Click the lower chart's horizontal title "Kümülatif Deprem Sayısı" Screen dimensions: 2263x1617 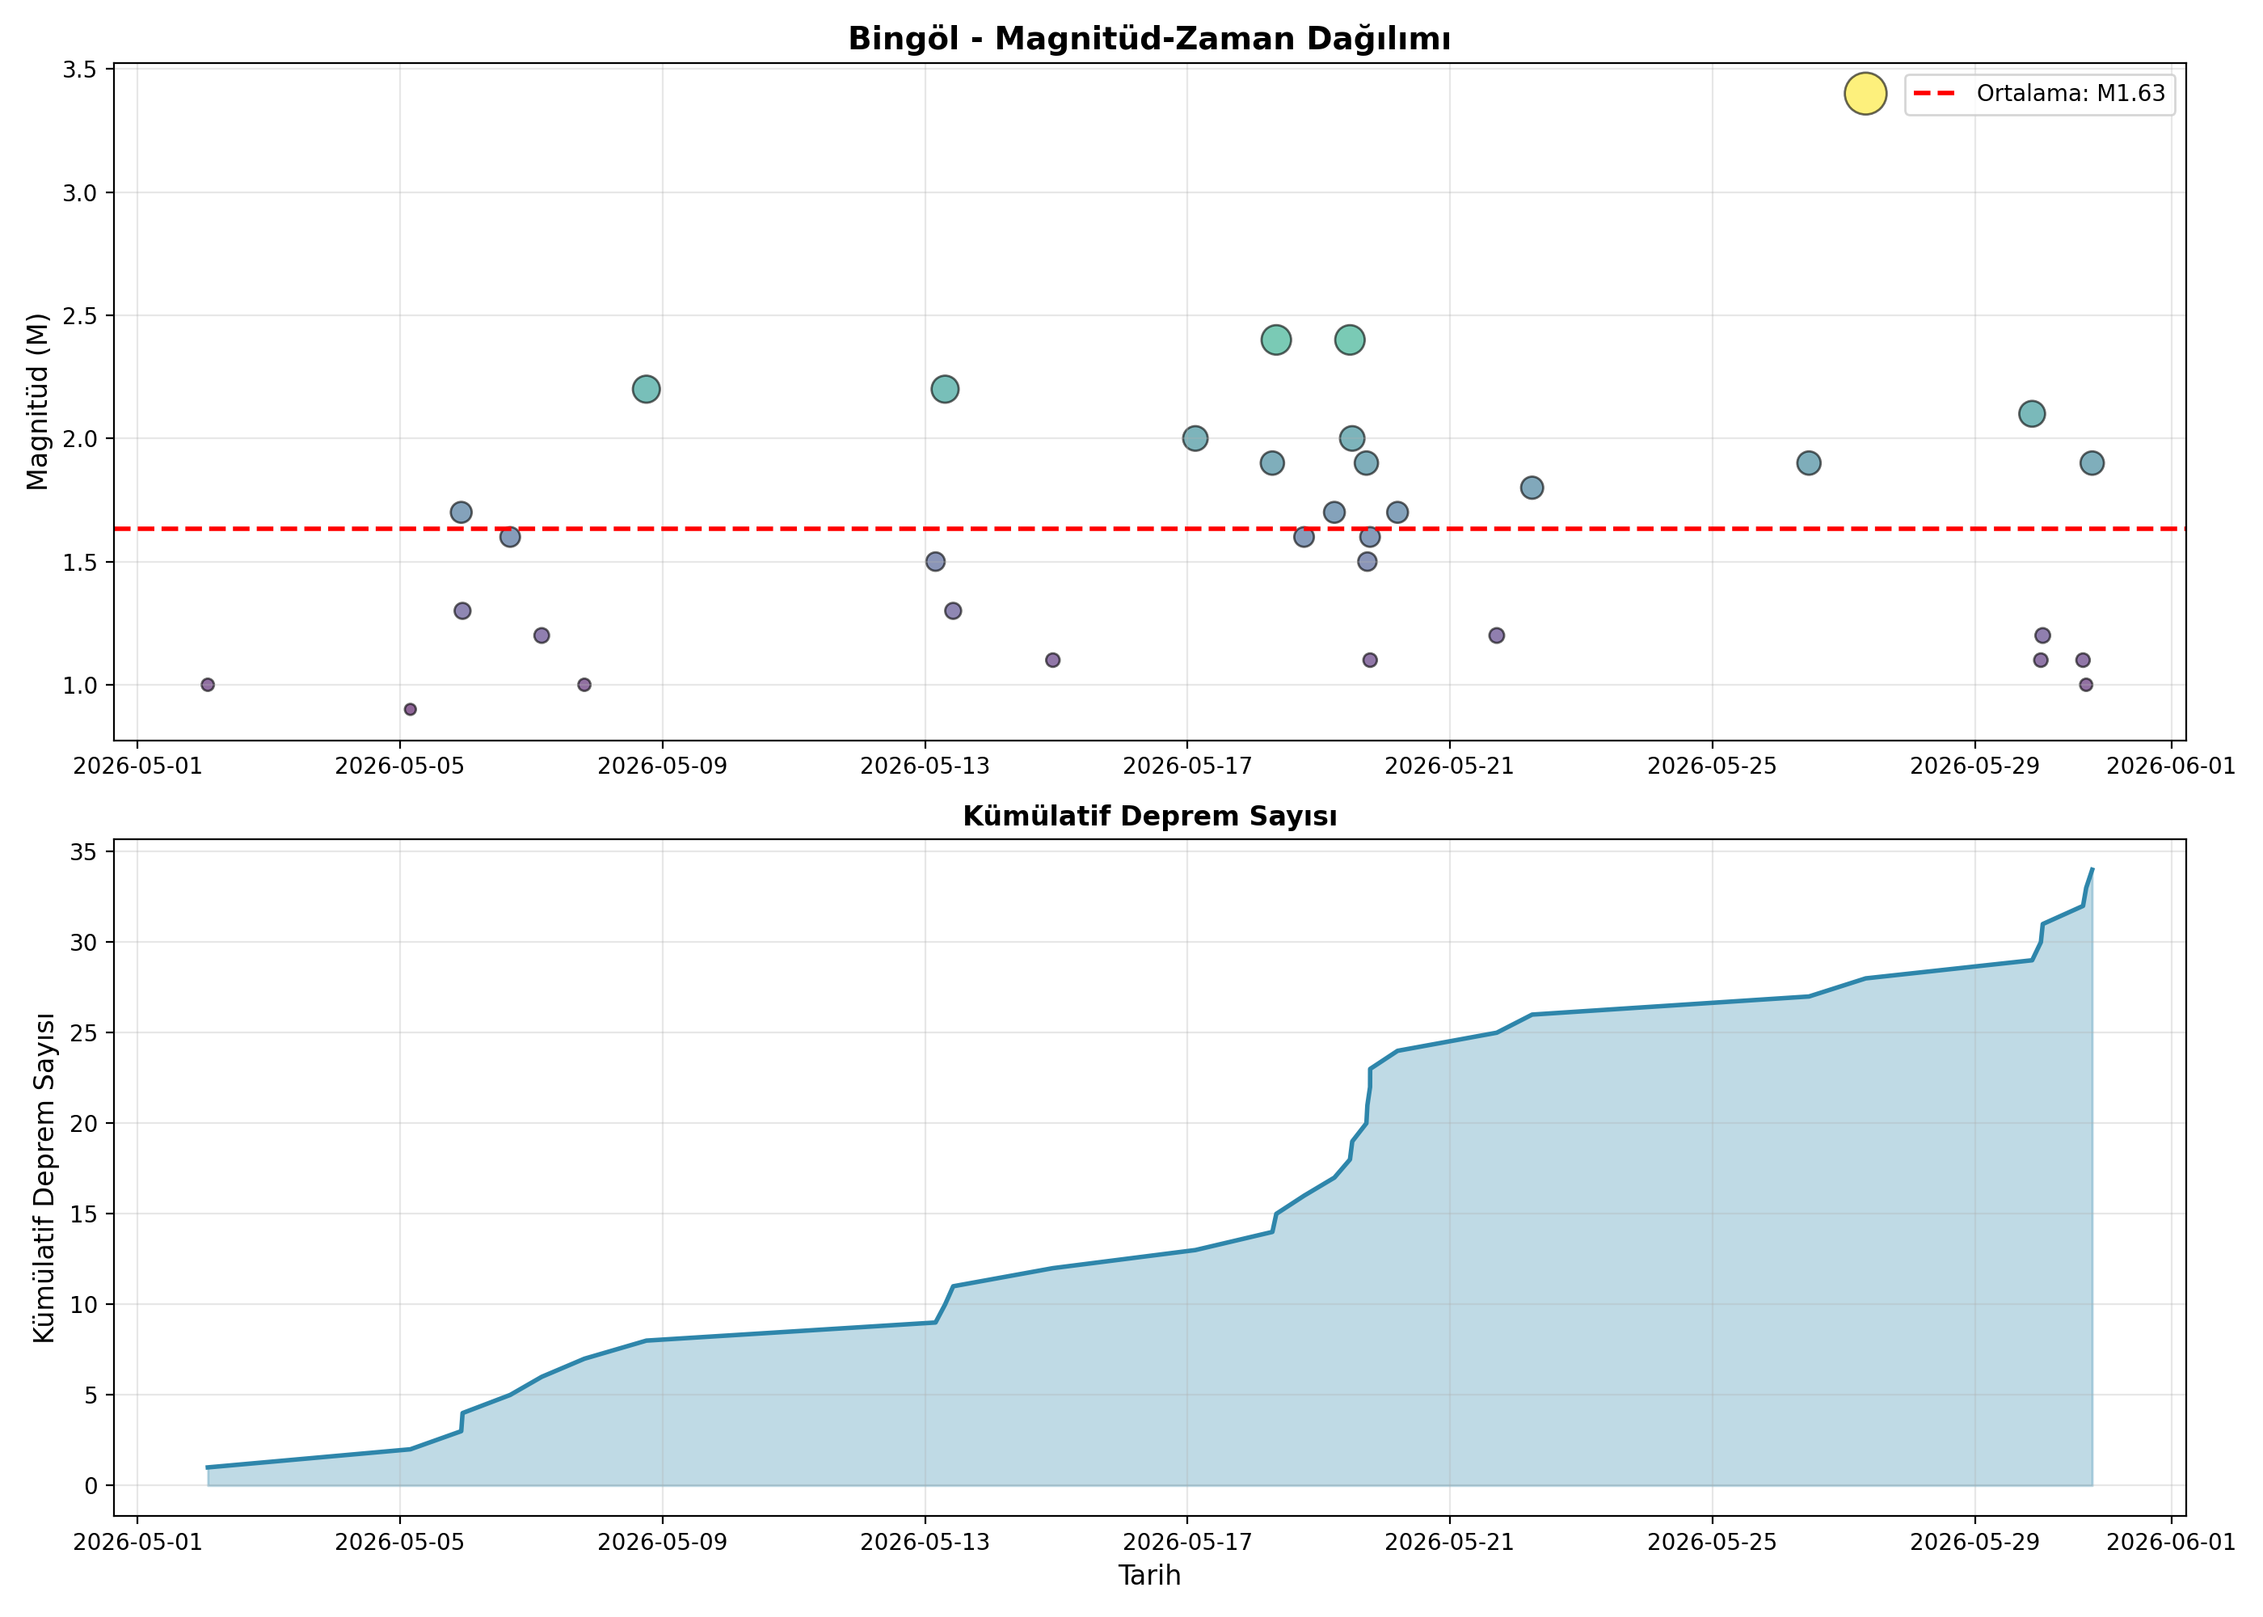click(1149, 817)
